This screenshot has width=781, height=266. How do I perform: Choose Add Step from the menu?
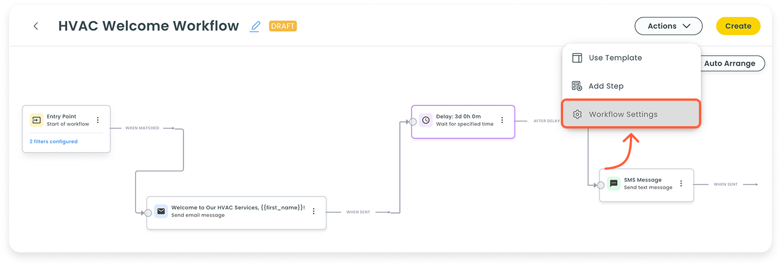[x=606, y=86]
